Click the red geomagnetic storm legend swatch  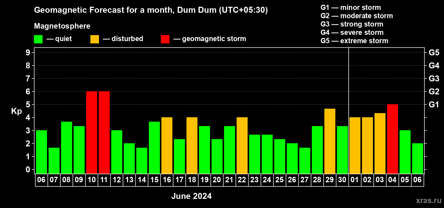click(165, 39)
